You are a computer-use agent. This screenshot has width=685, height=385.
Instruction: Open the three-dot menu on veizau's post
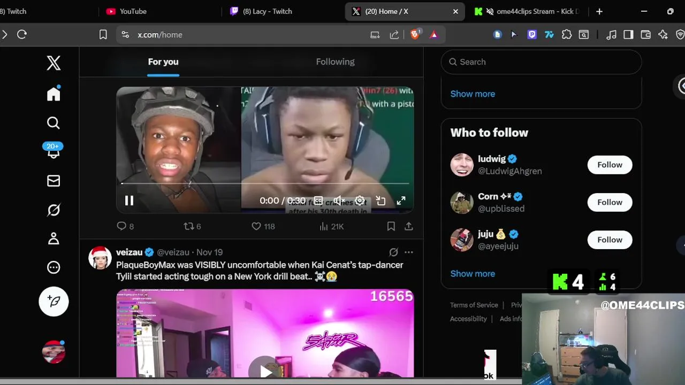pos(409,252)
